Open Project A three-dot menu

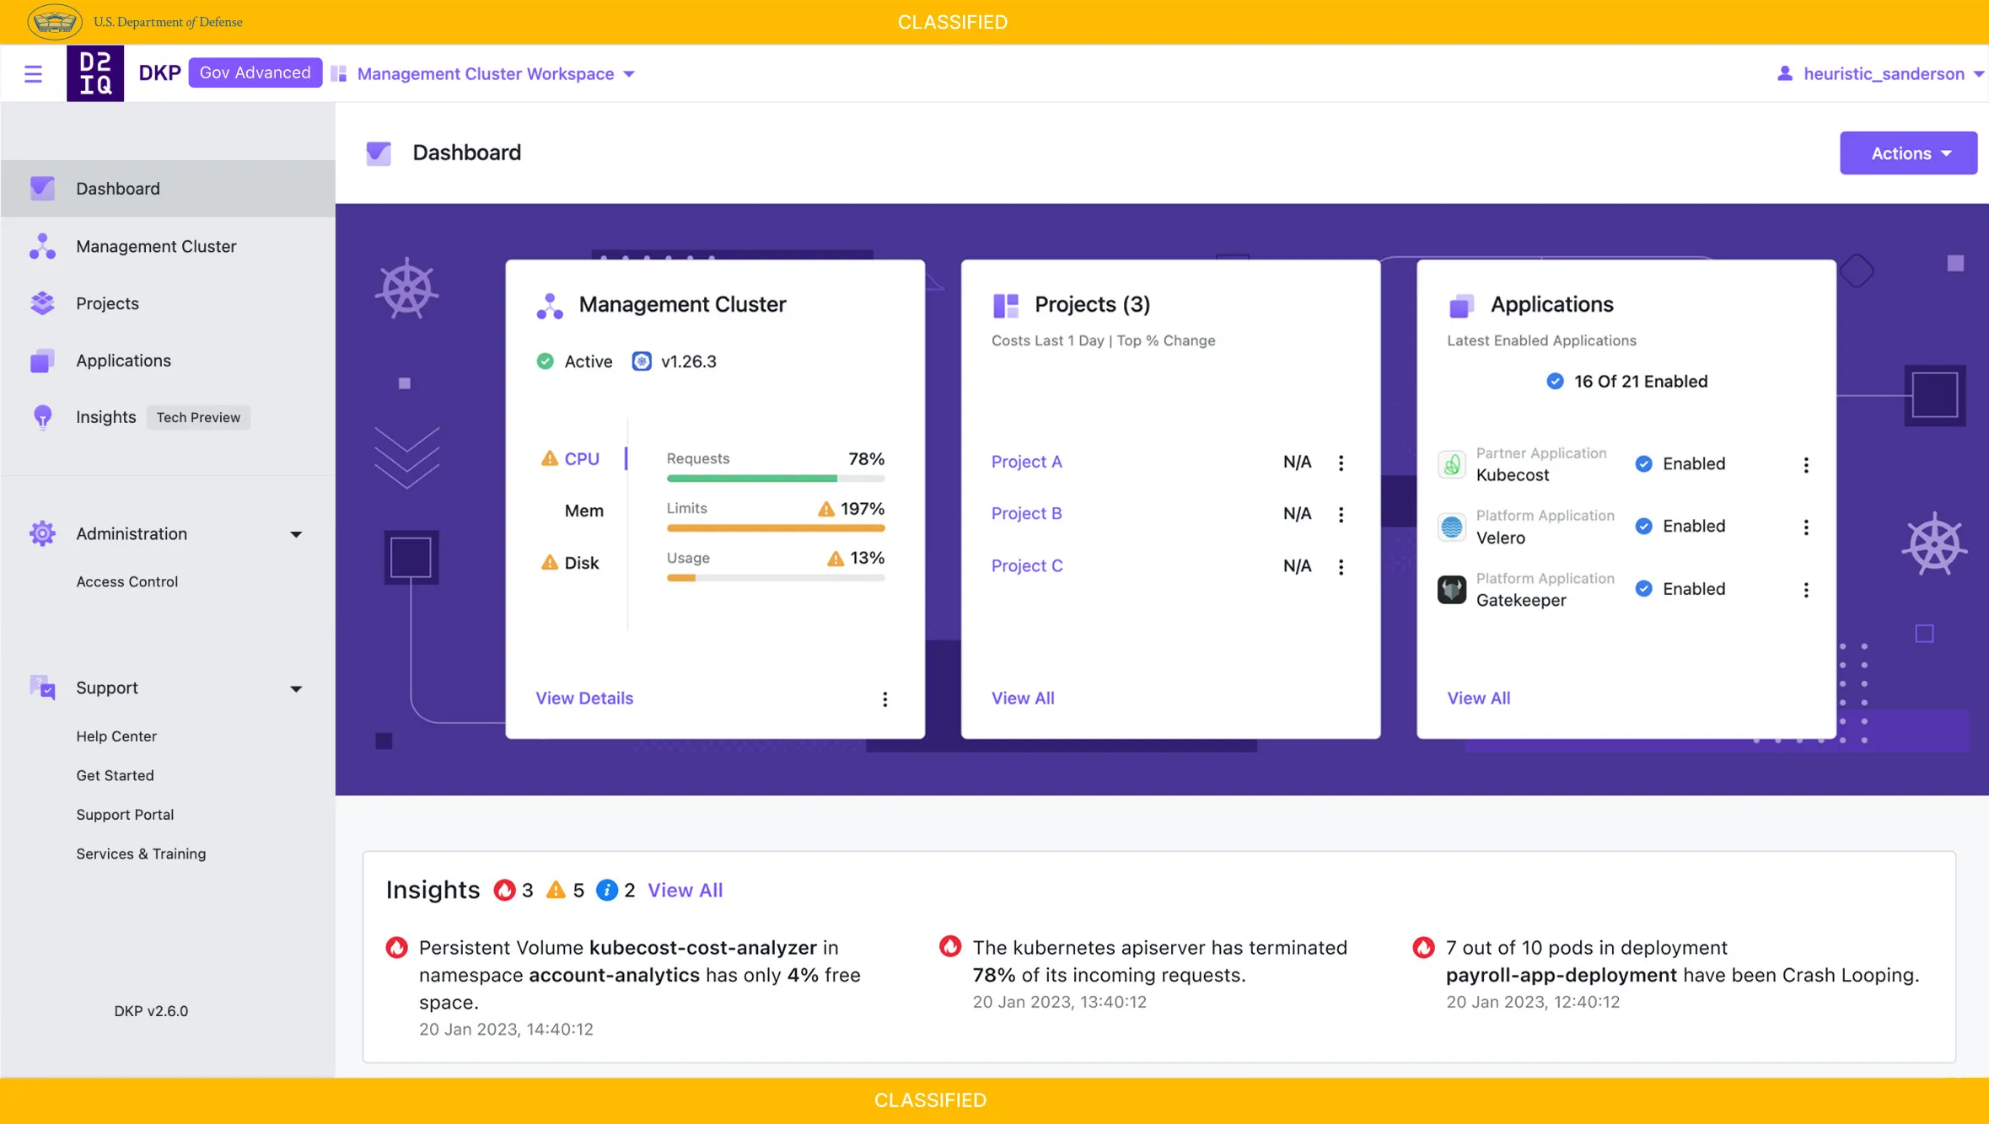tap(1341, 463)
